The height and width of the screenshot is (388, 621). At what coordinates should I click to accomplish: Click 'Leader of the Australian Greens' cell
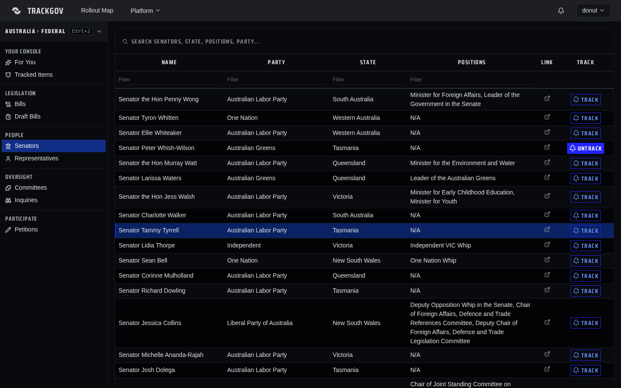472,178
